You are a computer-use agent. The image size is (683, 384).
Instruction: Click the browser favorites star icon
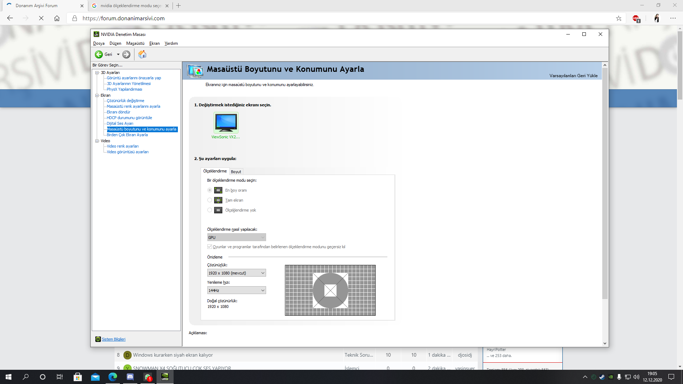[x=619, y=18]
